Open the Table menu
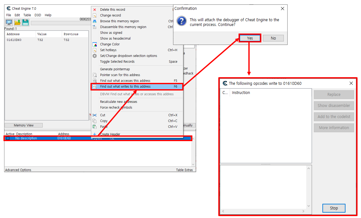361x218 pixels. [27, 15]
